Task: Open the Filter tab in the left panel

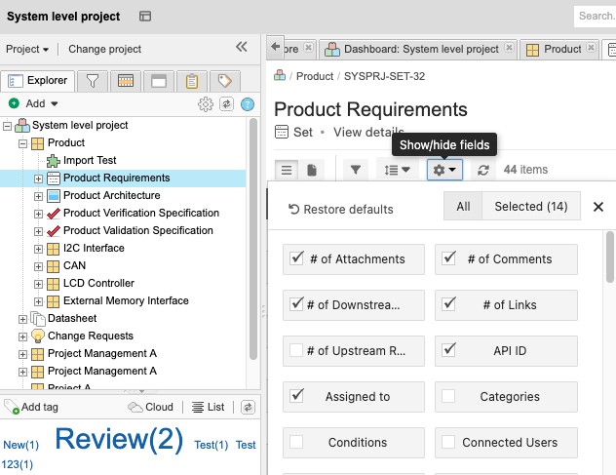Action: (x=93, y=81)
